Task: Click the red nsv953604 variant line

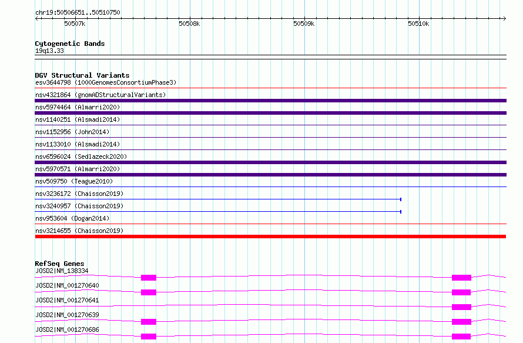Action: coord(270,224)
